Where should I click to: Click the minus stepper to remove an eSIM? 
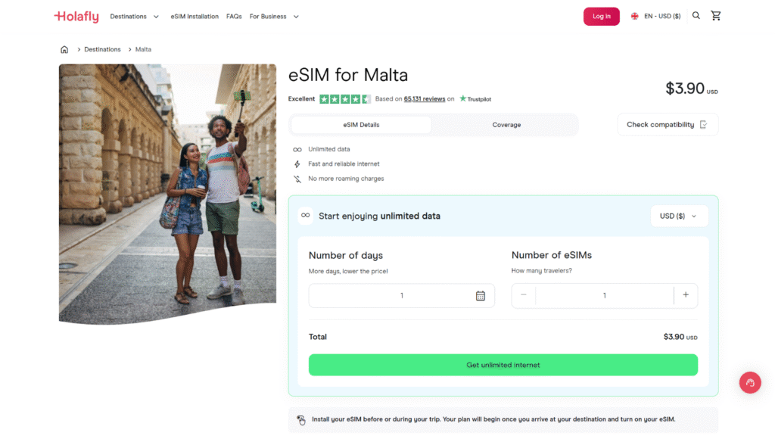(523, 295)
